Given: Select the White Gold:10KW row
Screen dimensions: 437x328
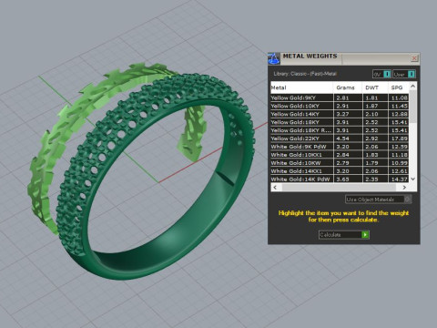Looking at the screenshot, I should click(x=340, y=163).
